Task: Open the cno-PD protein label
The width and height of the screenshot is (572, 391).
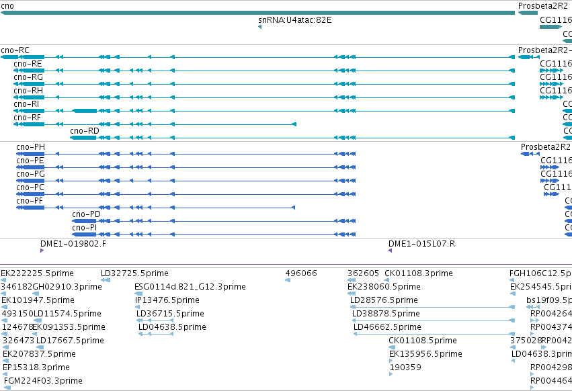Action: coord(87,214)
